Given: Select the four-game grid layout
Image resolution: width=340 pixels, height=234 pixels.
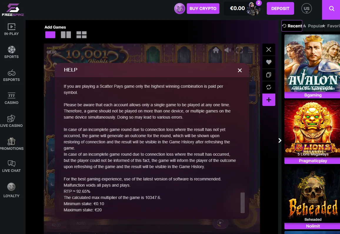Looking at the screenshot, I should (x=81, y=35).
